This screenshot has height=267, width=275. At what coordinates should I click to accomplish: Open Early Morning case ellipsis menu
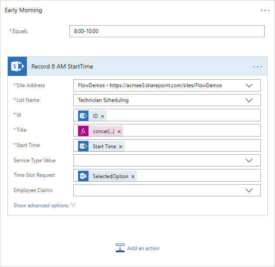265,10
